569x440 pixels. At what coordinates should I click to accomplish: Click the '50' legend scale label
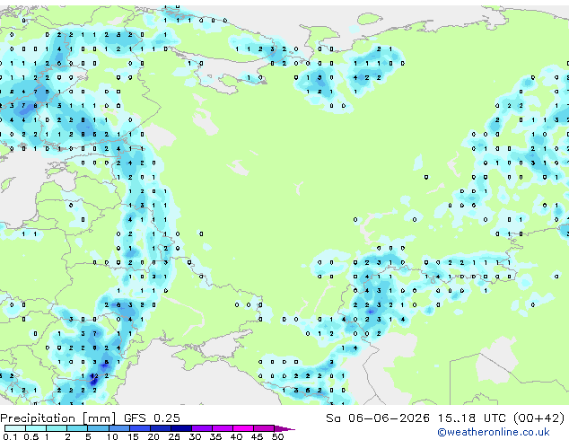[x=277, y=436]
